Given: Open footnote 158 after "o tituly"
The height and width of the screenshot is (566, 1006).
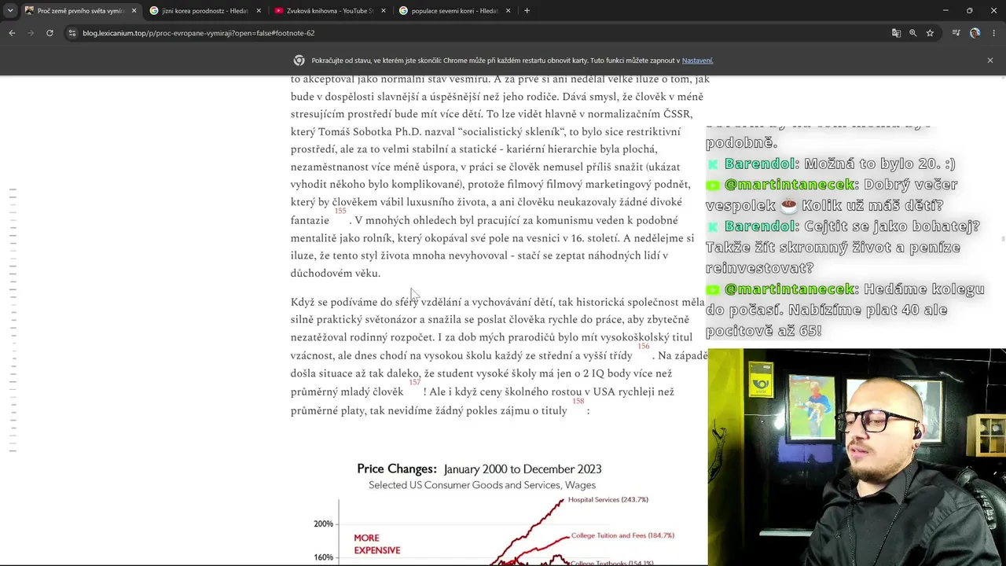Looking at the screenshot, I should click(x=578, y=402).
